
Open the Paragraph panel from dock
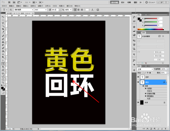pyautogui.click(x=134, y=55)
